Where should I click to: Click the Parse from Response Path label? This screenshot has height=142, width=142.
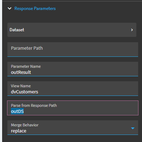[x=34, y=105]
